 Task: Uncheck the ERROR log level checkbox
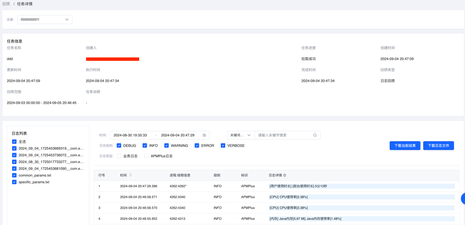(197, 145)
